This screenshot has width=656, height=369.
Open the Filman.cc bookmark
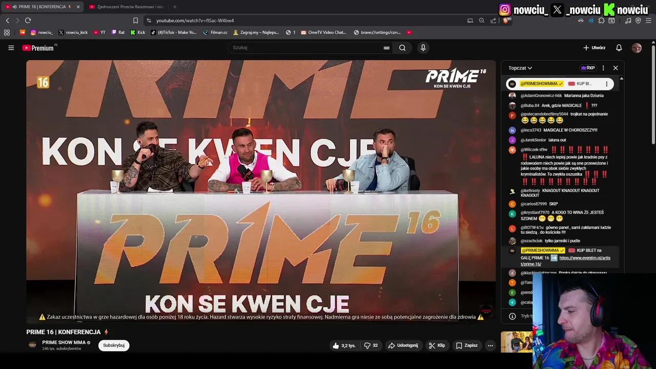coord(215,32)
